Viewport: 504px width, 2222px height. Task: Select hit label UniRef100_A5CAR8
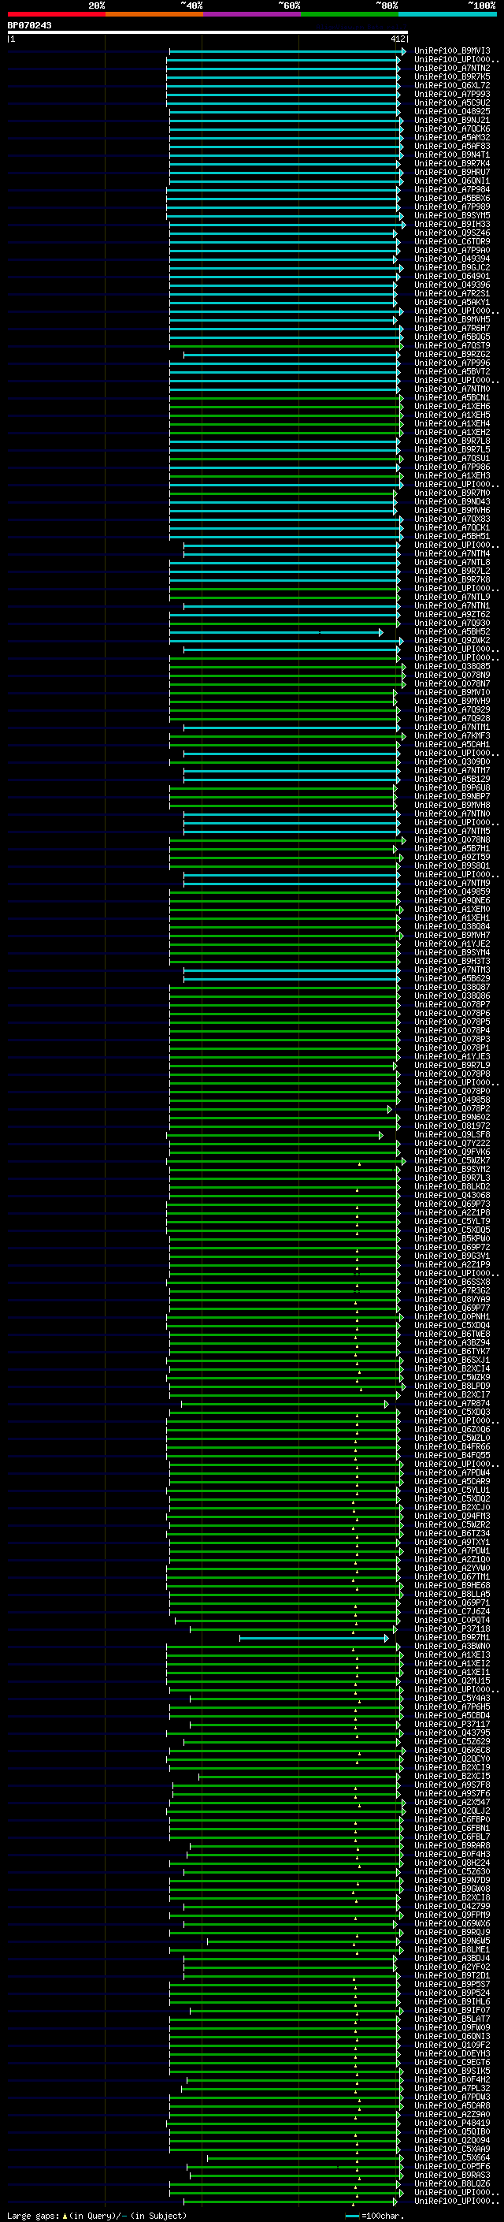click(452, 2106)
